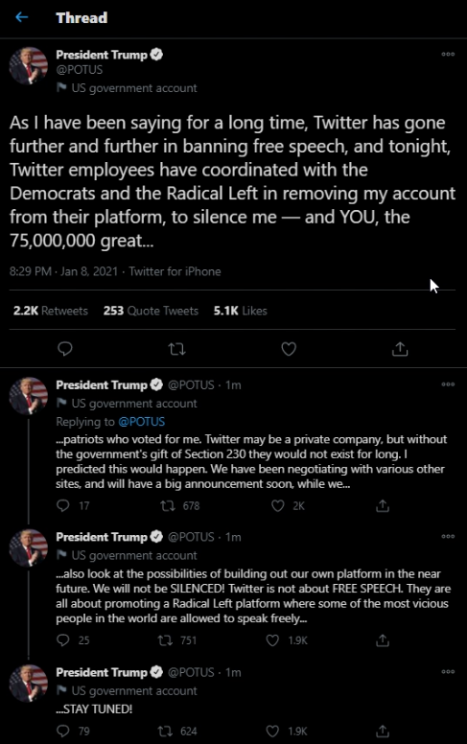Screen dimensions: 467x744
Task: Open more options on the STAY TUNED reply
Action: [x=448, y=671]
